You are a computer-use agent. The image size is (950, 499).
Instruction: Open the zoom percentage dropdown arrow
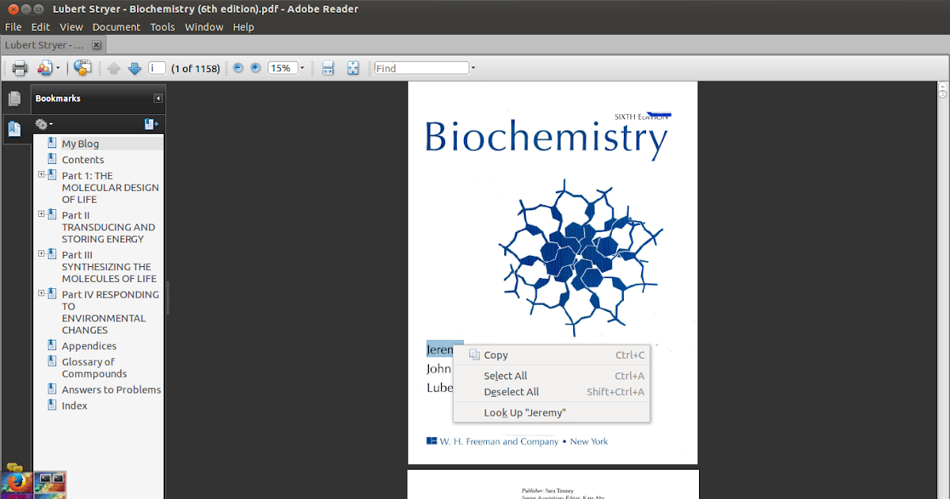[x=302, y=68]
